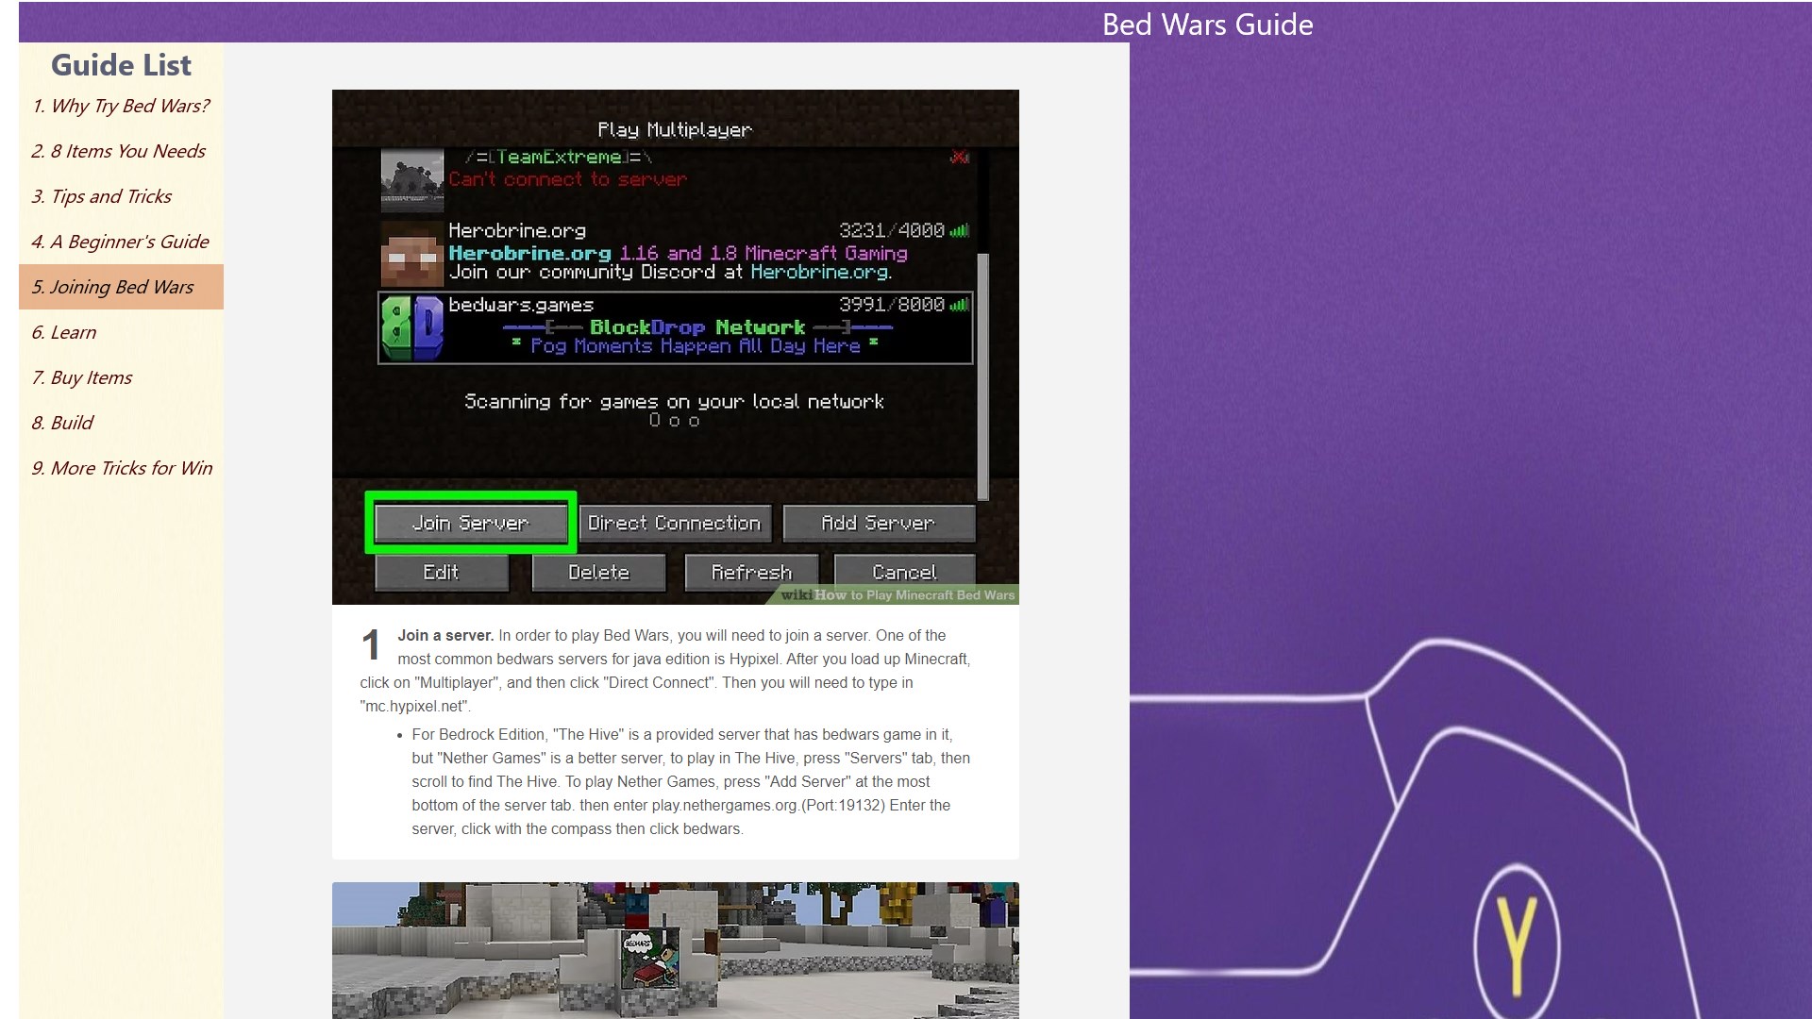1812x1019 pixels.
Task: Go to Tips and Tricks section
Action: coord(102,196)
